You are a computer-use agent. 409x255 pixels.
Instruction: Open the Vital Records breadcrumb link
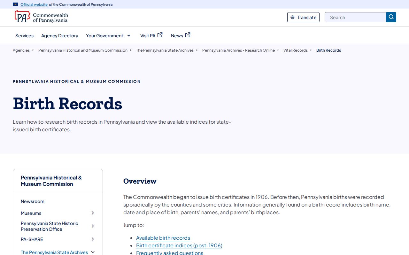coord(296,50)
